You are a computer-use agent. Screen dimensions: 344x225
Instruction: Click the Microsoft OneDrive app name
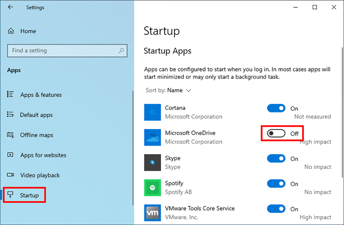pyautogui.click(x=190, y=133)
